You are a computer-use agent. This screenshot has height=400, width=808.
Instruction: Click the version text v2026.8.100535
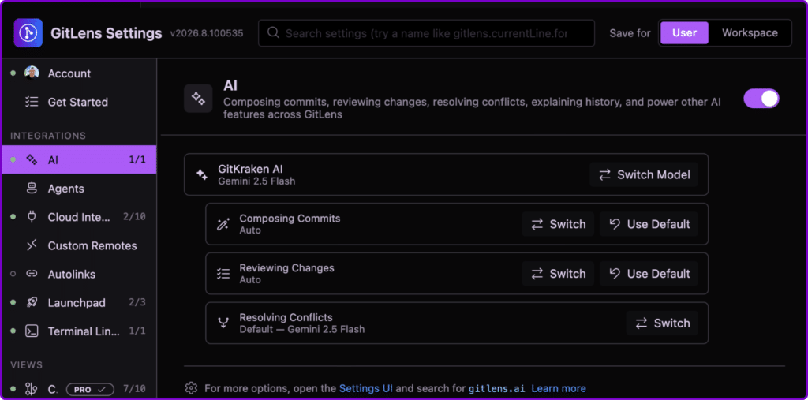[207, 33]
